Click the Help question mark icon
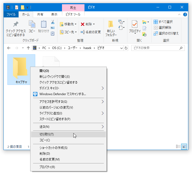The image size is (192, 175). [185, 14]
